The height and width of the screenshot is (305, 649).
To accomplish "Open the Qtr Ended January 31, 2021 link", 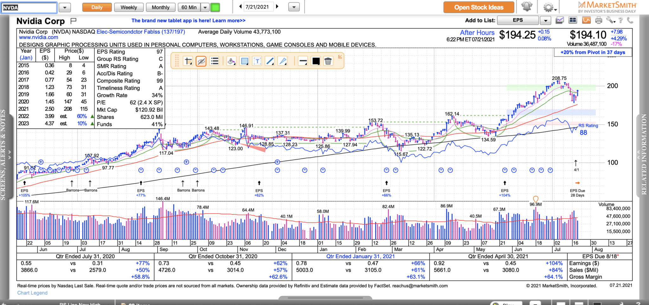I will (x=361, y=256).
